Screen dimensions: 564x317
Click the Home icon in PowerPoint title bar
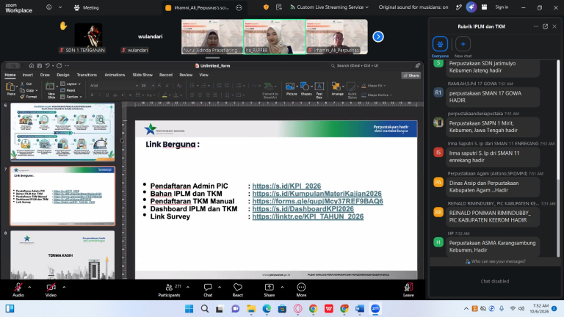[x=32, y=66]
